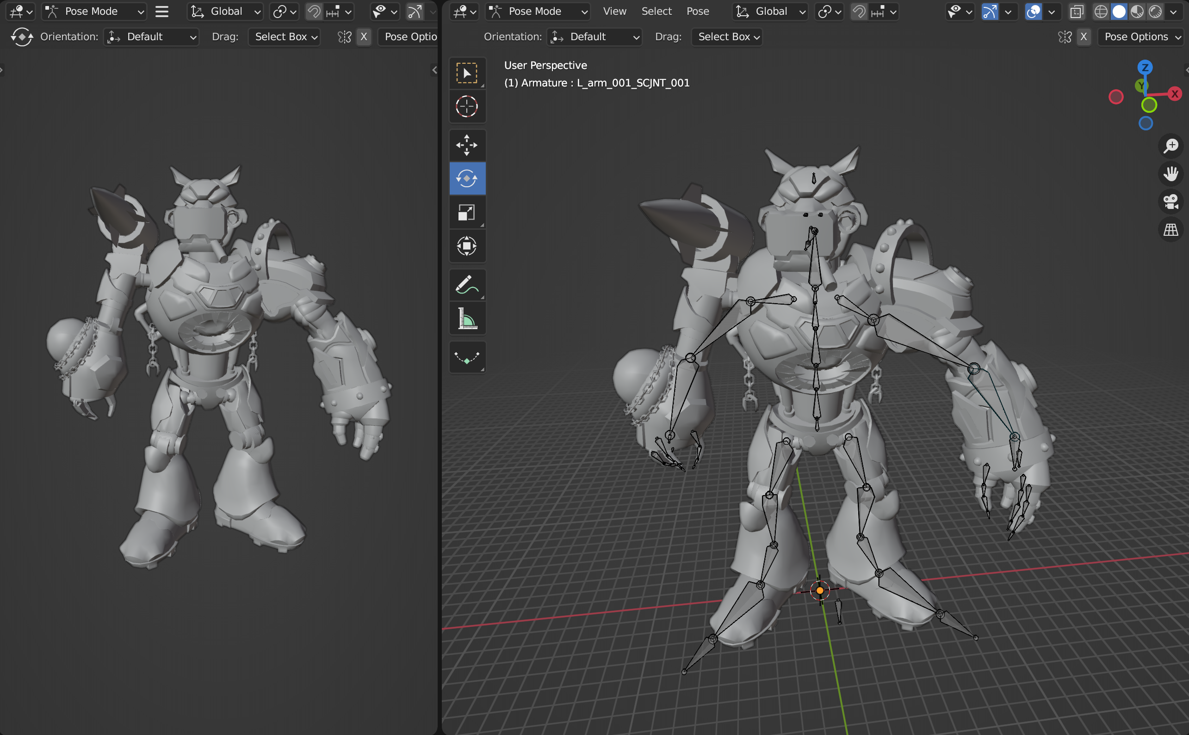
Task: Open Pose Mode dropdown in right viewport
Action: (x=538, y=11)
